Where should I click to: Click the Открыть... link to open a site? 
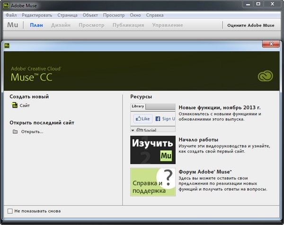pos(32,132)
